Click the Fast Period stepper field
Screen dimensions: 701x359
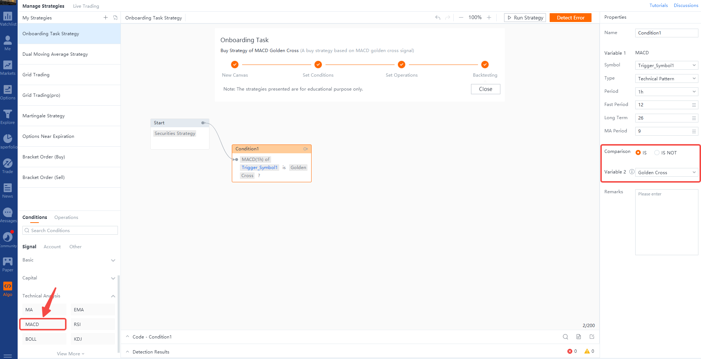666,105
